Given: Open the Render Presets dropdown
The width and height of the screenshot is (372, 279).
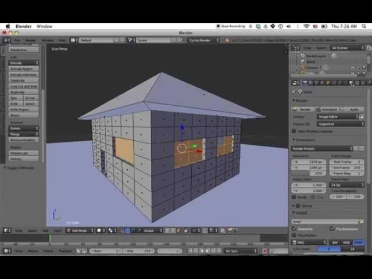Looking at the screenshot, I should tap(322, 149).
